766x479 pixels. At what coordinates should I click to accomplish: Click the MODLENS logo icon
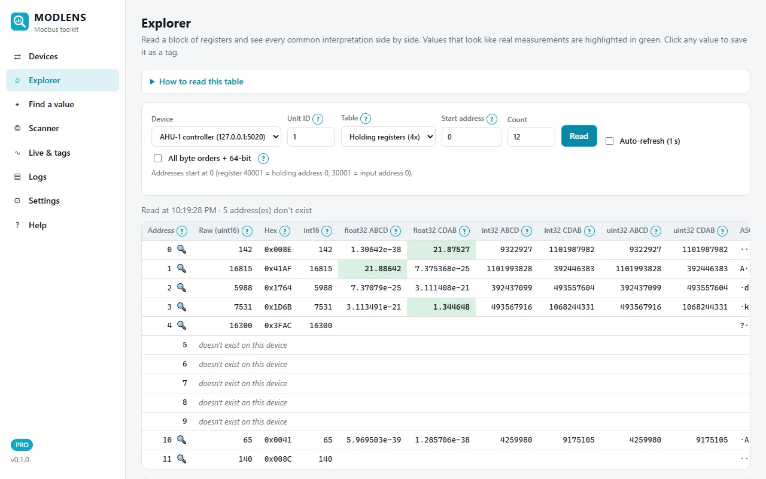pos(20,22)
